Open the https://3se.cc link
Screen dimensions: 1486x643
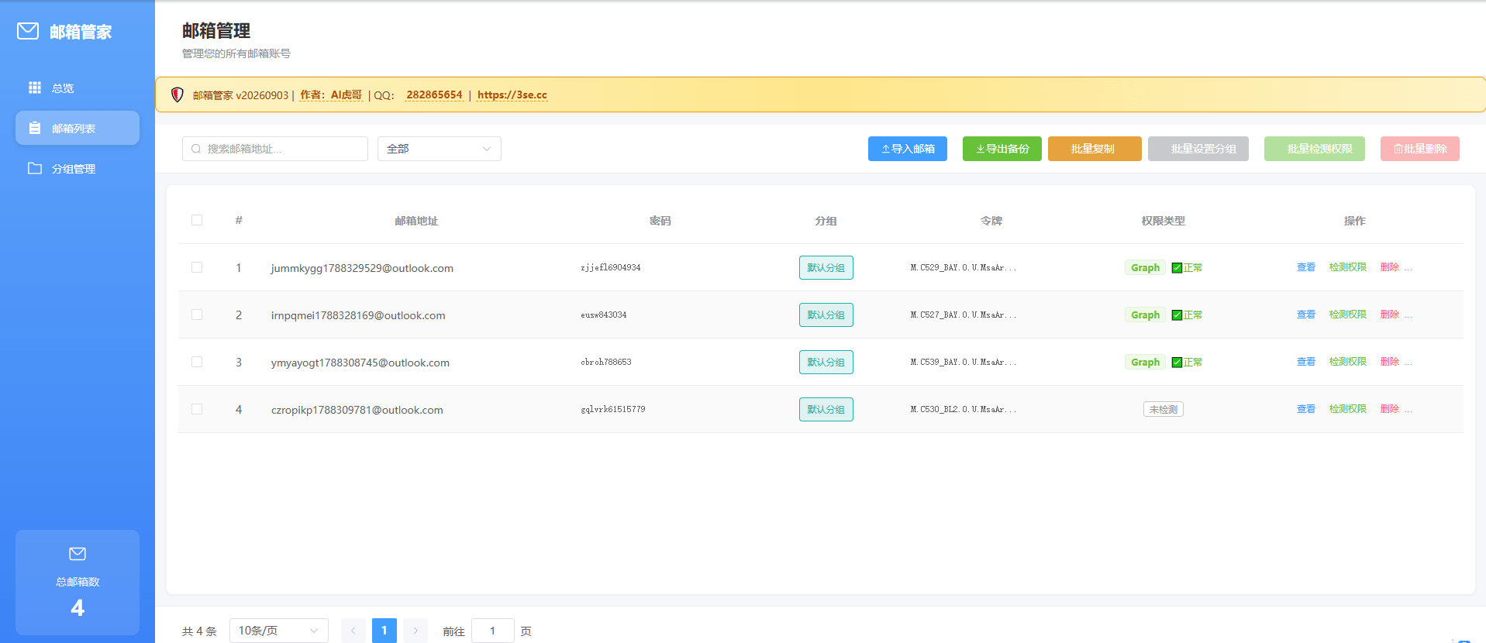512,95
